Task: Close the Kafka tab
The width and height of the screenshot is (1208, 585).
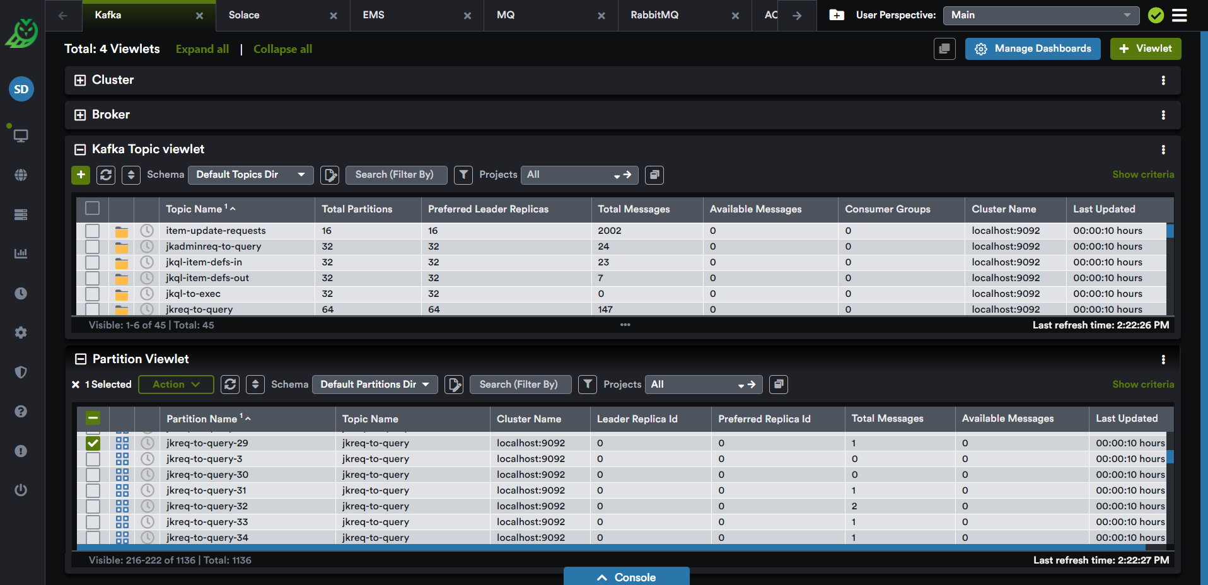Action: tap(199, 16)
